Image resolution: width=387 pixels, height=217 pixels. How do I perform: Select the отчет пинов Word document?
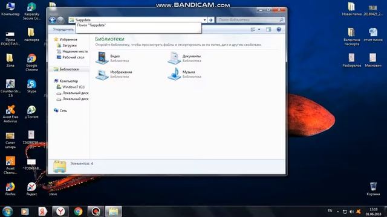[373, 35]
